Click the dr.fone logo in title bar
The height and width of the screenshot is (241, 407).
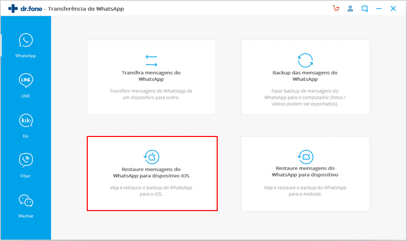(26, 9)
